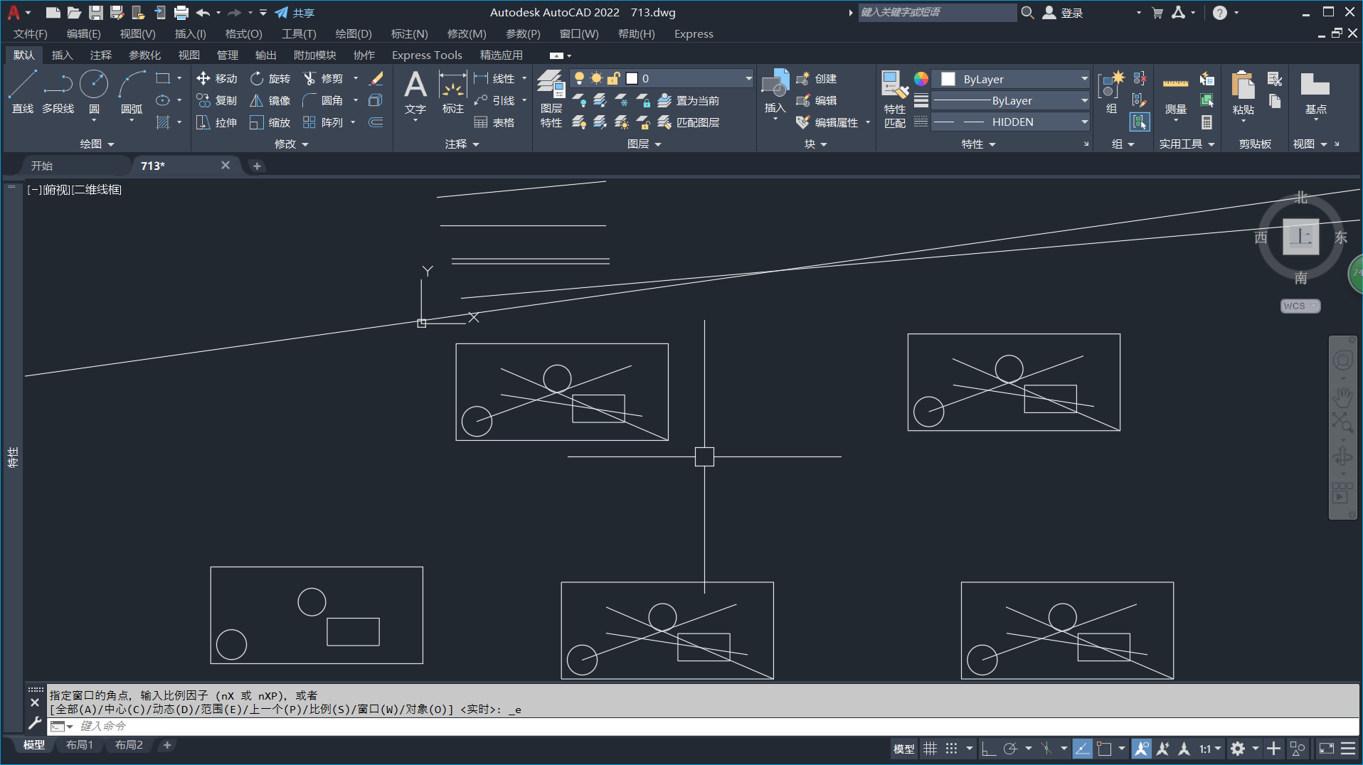Click the 修剪 (Trim) tool
This screenshot has height=765, width=1363.
(323, 78)
